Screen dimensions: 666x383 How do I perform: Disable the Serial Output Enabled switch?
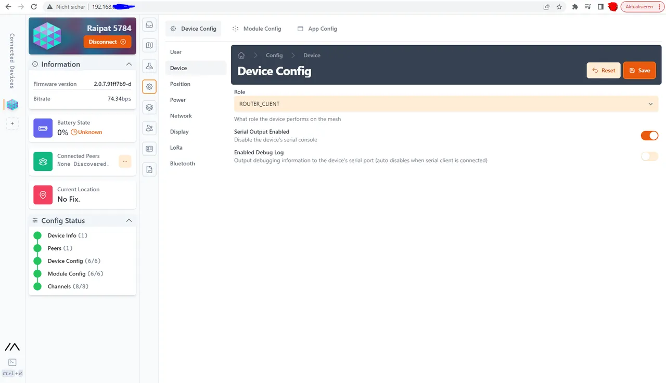[649, 136]
